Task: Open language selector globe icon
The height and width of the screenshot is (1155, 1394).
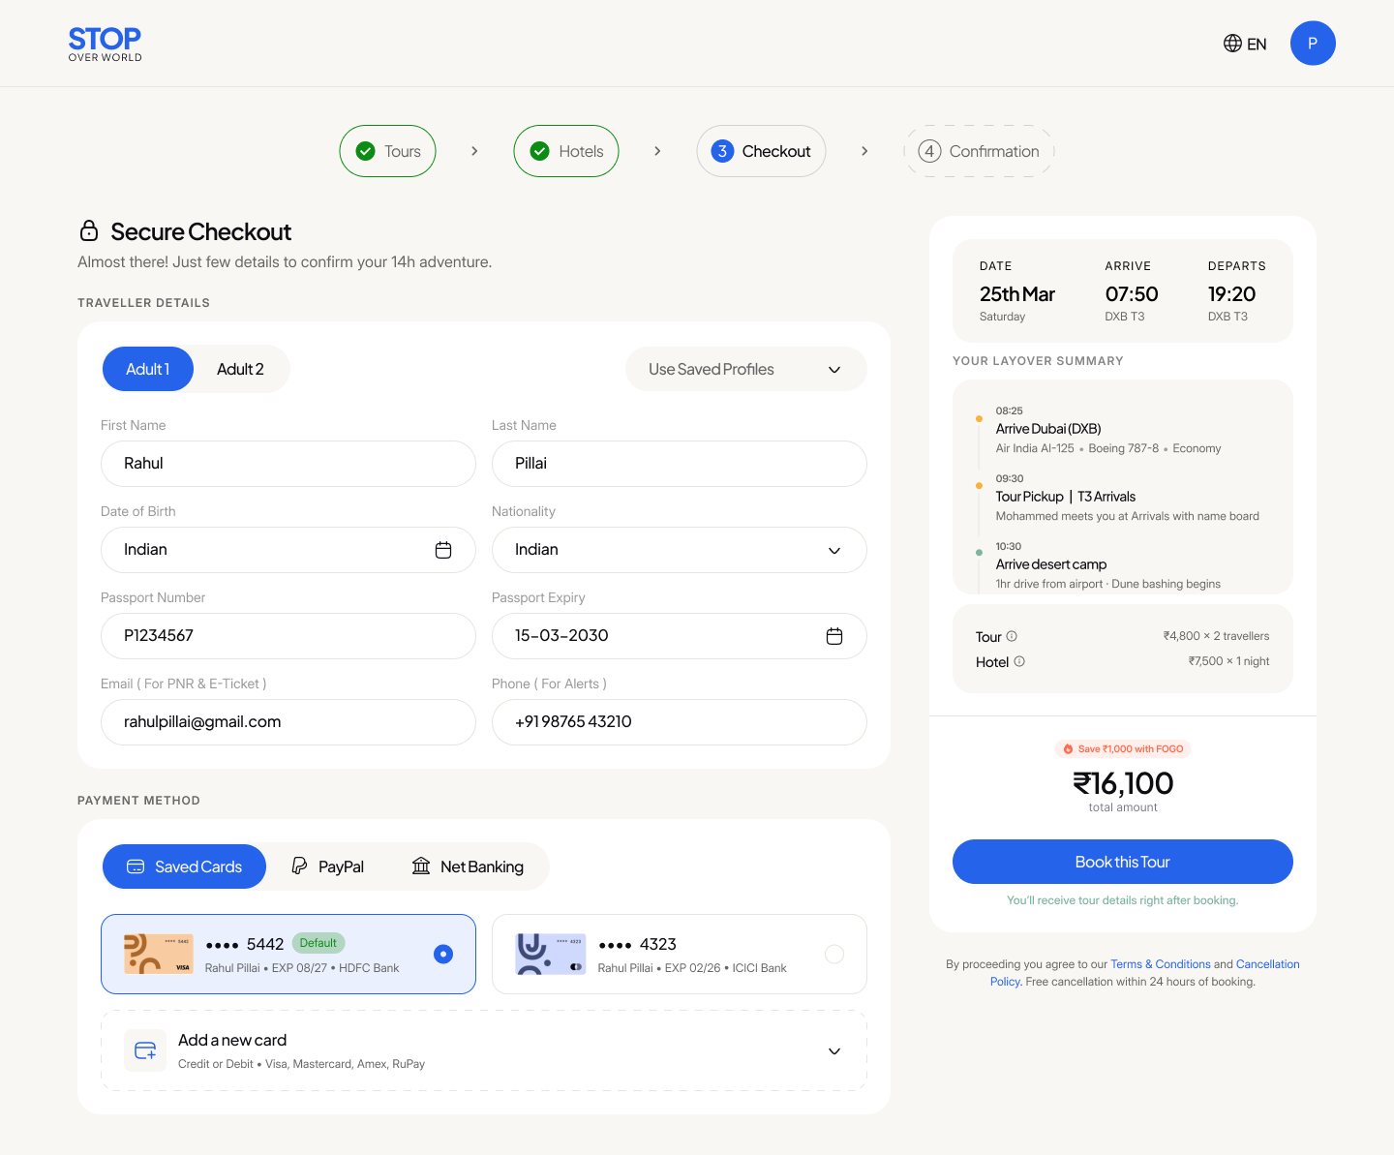Action: coord(1232,44)
